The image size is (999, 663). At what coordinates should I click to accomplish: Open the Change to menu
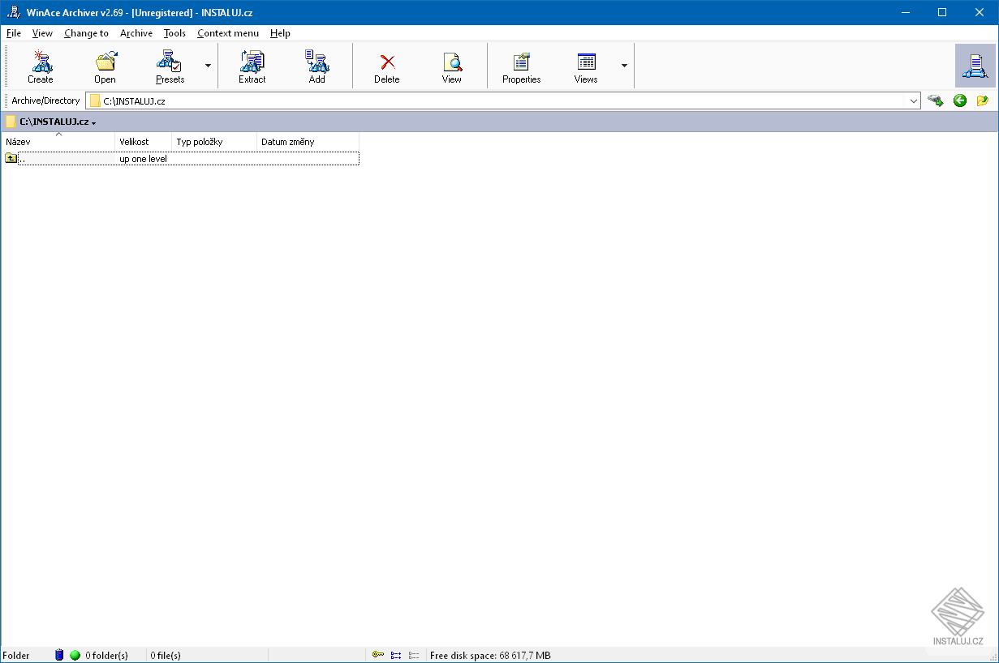pyautogui.click(x=86, y=33)
